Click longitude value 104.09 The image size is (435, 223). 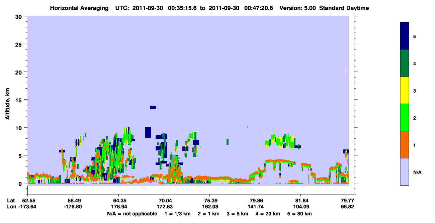click(x=300, y=207)
